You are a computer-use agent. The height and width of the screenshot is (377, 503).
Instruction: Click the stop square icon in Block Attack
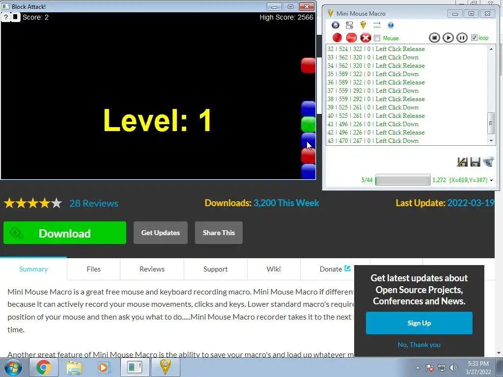(15, 17)
